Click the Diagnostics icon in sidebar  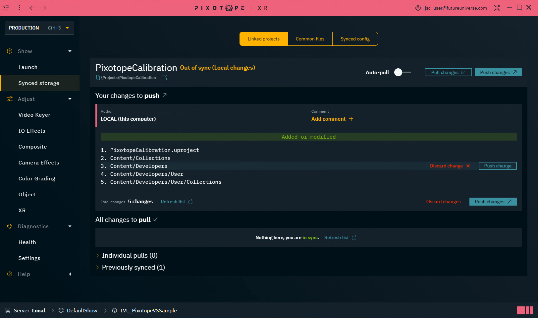(x=10, y=226)
